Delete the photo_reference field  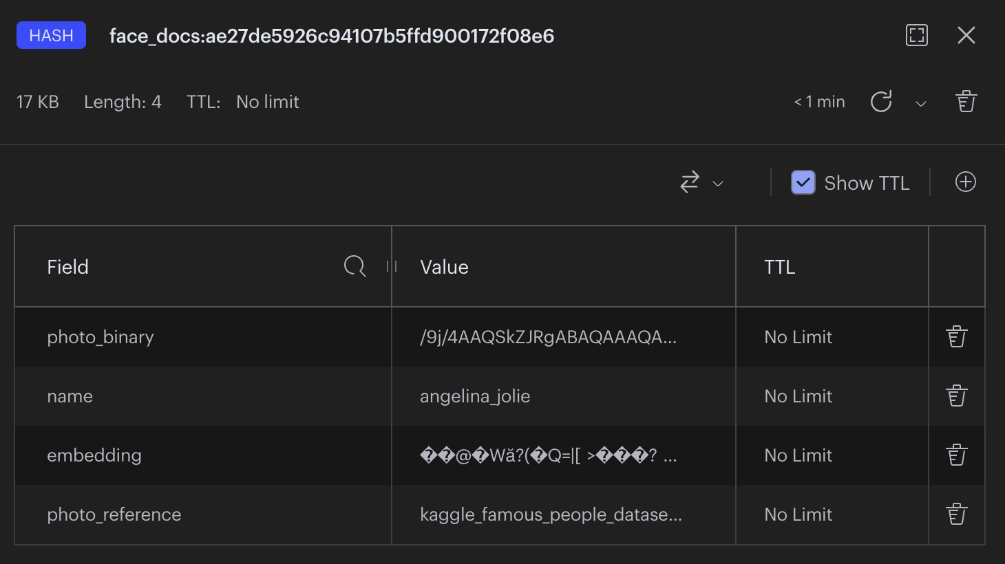(x=956, y=514)
